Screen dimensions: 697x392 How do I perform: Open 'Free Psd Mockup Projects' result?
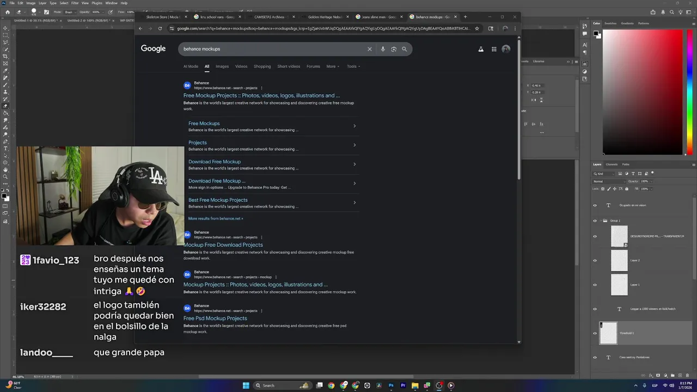click(x=215, y=318)
